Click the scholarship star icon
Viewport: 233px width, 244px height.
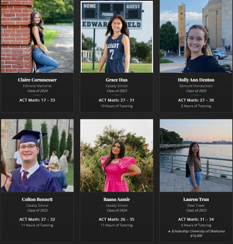(x=169, y=231)
